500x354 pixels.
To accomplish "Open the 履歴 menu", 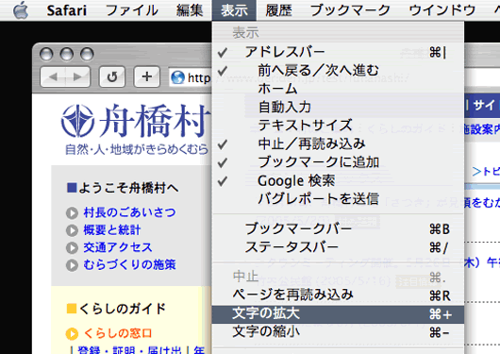I will [x=278, y=10].
